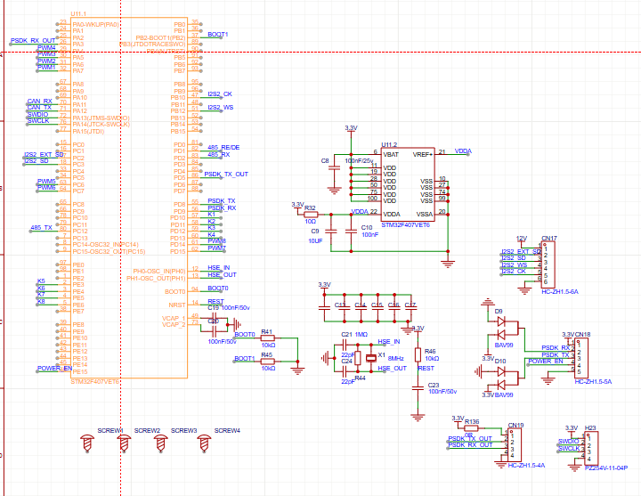Select the large U11.1 MCU symbol
This screenshot has height=496, width=641.
coord(129,198)
